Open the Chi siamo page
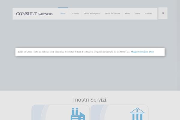Screen dimensions: 180x120 pyautogui.click(x=75, y=13)
